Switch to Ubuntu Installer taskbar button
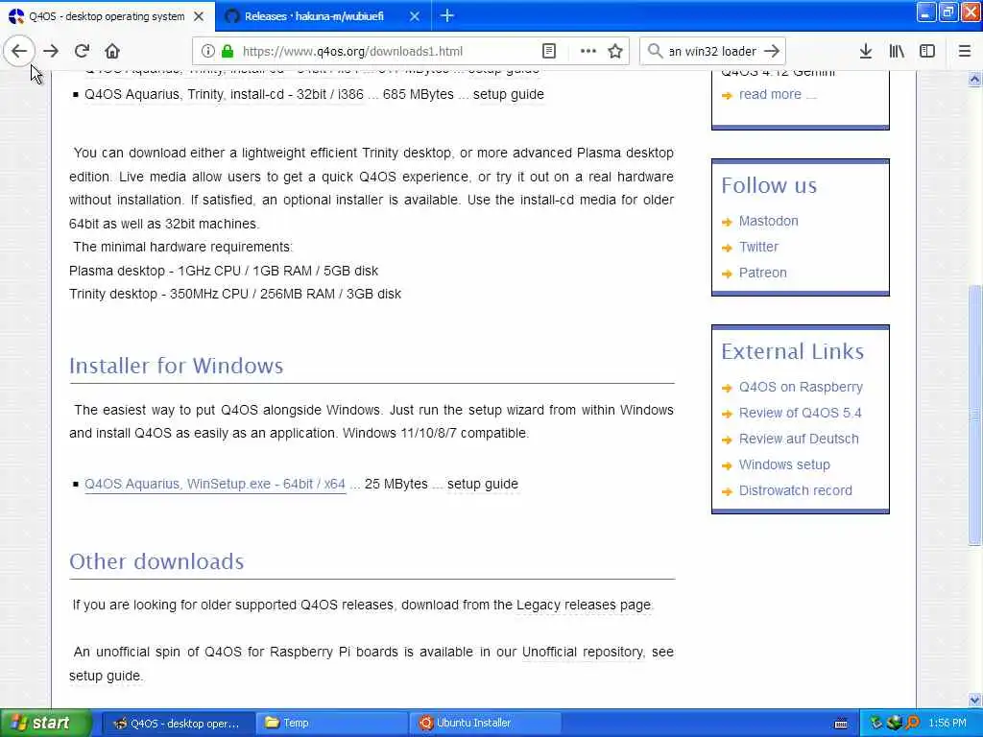This screenshot has height=737, width=983. [x=486, y=723]
